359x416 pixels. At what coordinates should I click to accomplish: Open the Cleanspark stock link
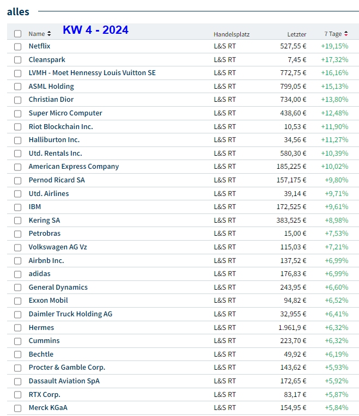point(47,59)
